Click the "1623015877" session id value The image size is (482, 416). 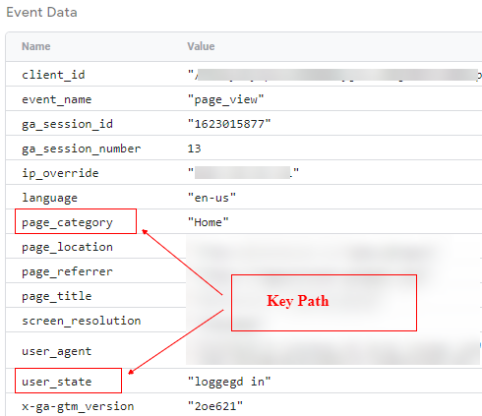point(229,124)
